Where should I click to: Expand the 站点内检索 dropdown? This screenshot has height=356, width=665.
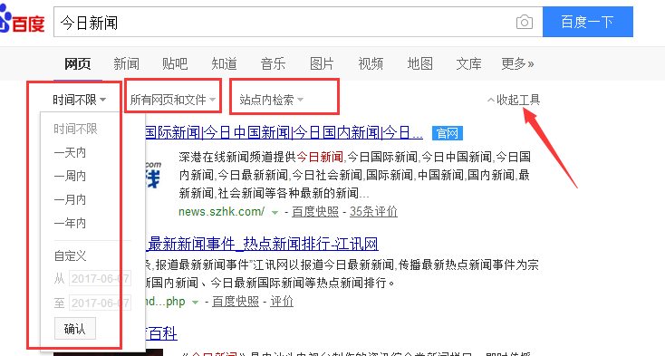click(272, 100)
